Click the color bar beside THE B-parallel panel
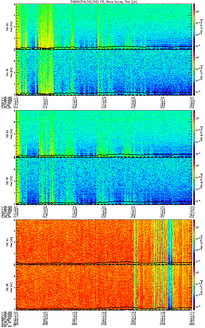 (x=194, y=288)
